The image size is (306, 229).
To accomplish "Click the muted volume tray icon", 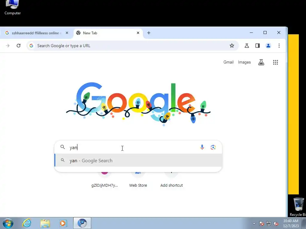I will (x=276, y=223).
